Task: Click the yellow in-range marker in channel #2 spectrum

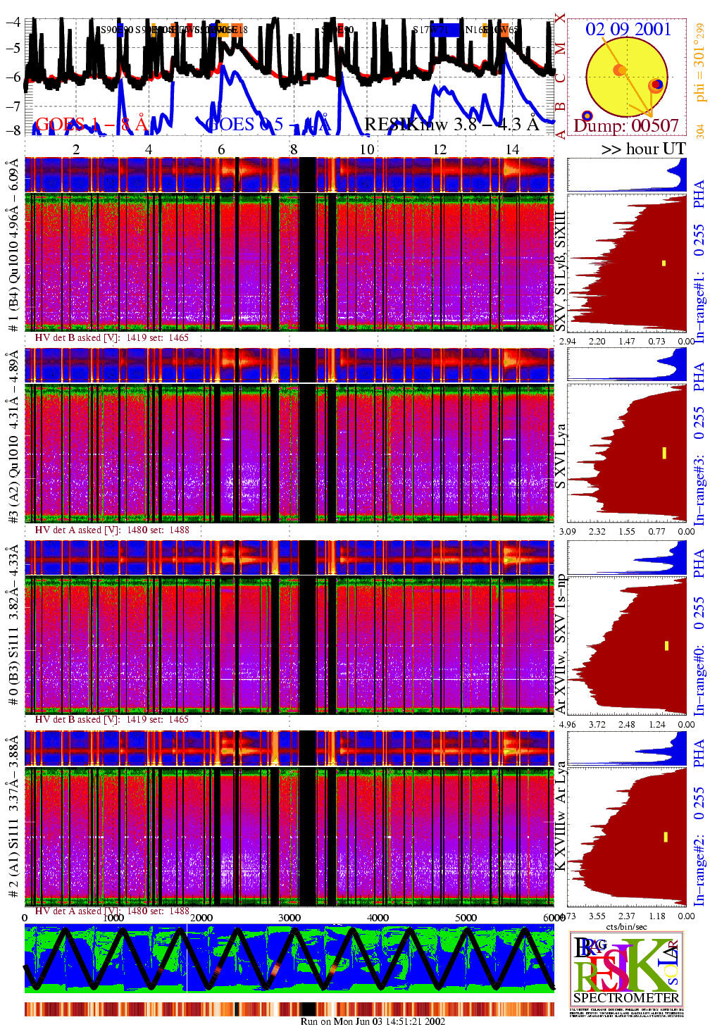Action: pos(665,837)
